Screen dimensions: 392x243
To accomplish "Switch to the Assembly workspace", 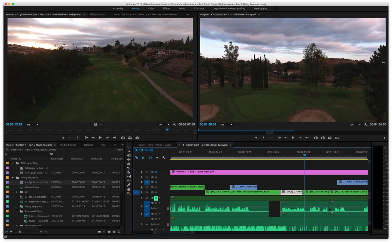I will [x=118, y=8].
